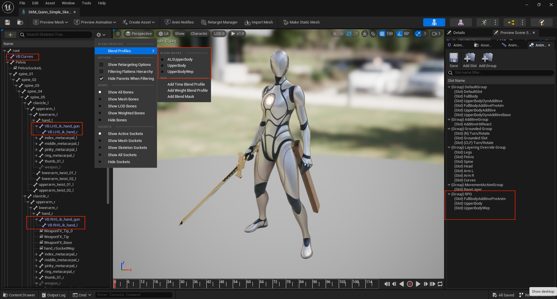The height and width of the screenshot is (299, 557).
Task: Collapse the (Group) RPG expander
Action: [449, 194]
